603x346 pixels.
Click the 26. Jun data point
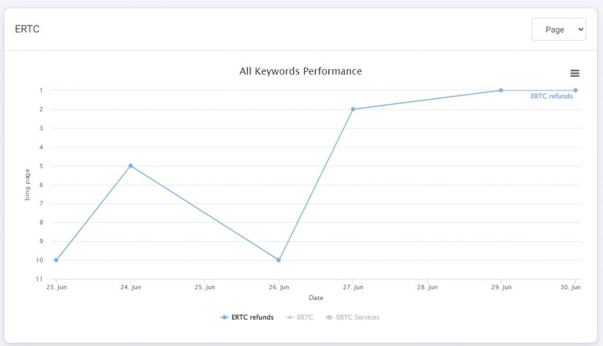tap(279, 260)
